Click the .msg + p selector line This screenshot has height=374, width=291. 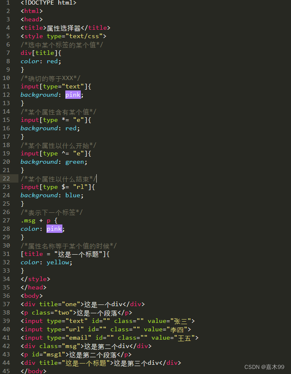[39, 220]
